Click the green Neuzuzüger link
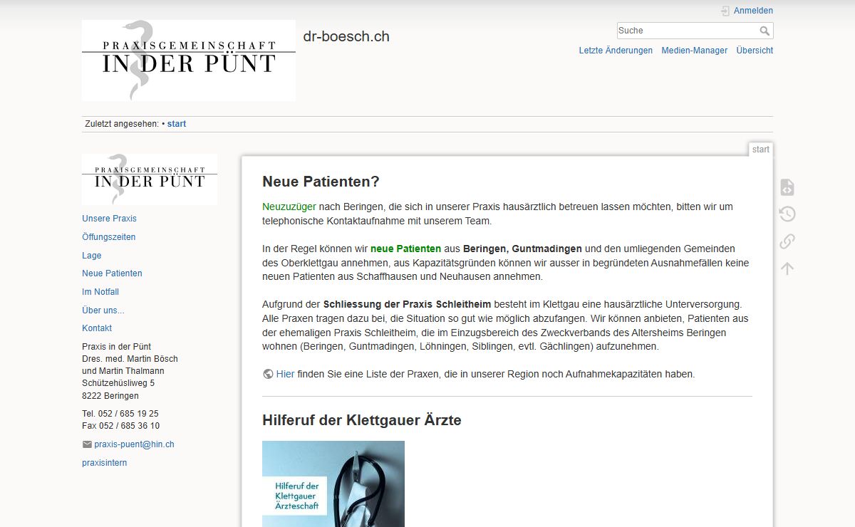The width and height of the screenshot is (855, 527). pos(289,207)
